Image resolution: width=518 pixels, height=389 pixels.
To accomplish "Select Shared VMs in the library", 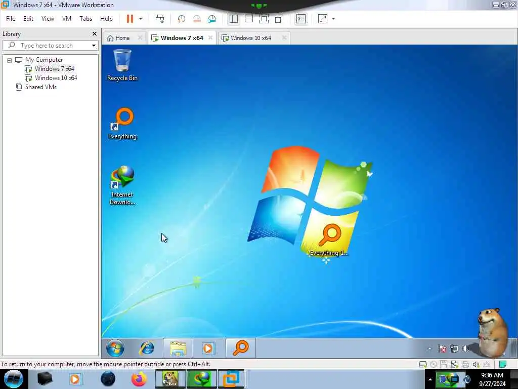I will [40, 87].
